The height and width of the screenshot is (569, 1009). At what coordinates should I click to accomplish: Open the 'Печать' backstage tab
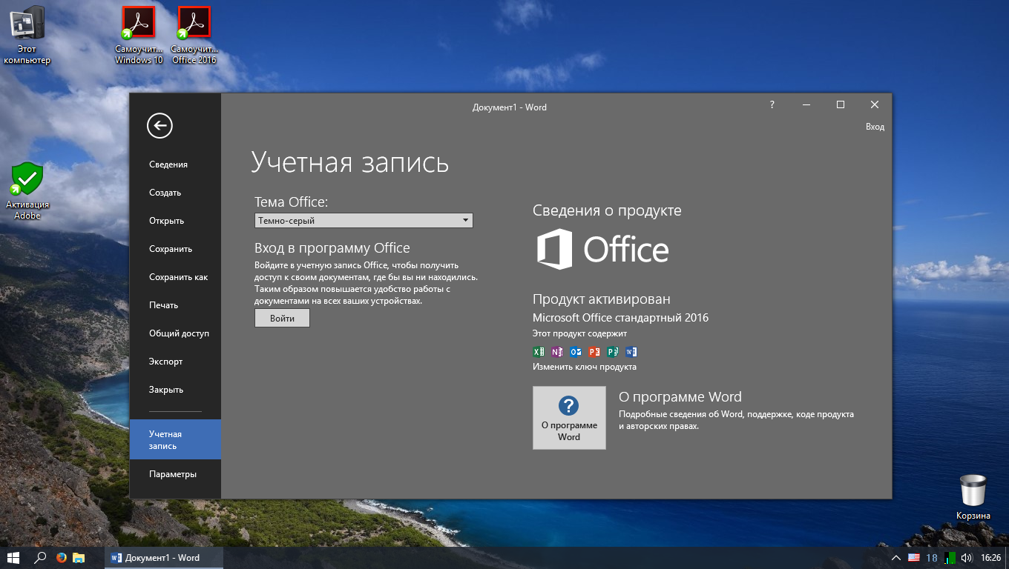tap(175, 305)
